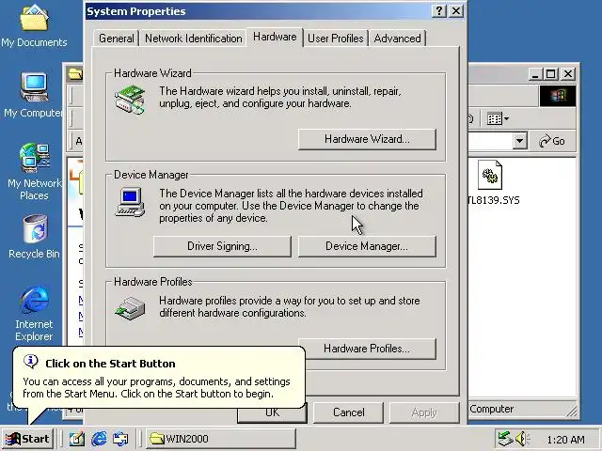This screenshot has width=602, height=451.
Task: Click the info icon in Start balloon
Action: click(31, 361)
